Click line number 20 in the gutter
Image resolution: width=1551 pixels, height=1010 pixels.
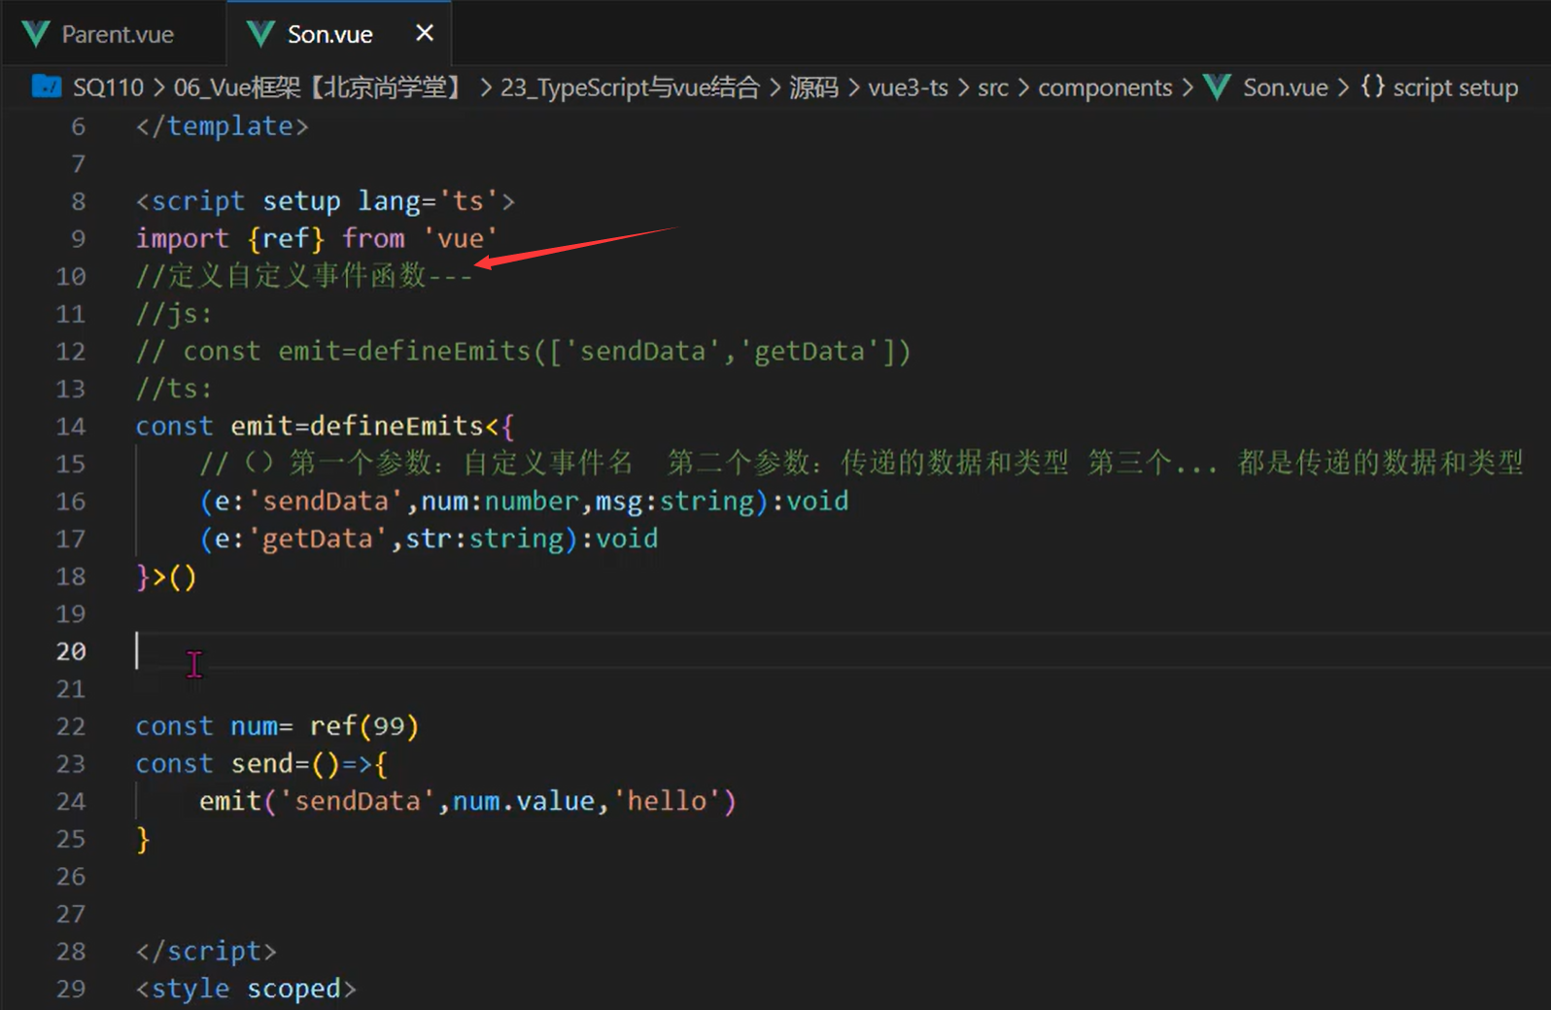[71, 651]
